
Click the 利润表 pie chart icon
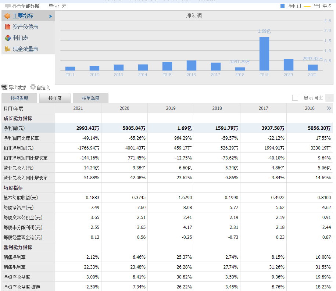(x=8, y=38)
